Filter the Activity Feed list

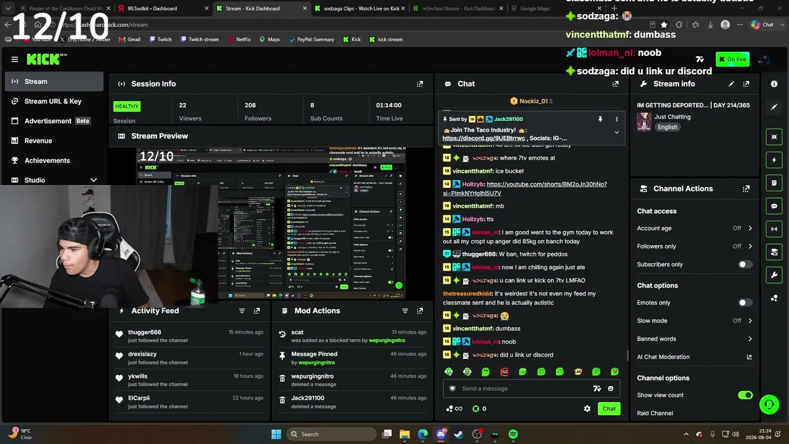click(242, 311)
